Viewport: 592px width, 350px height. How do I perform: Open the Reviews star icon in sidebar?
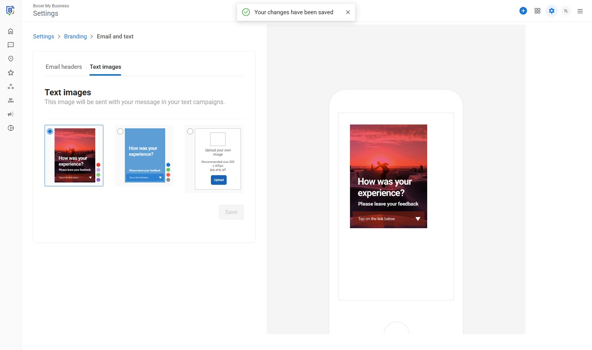(11, 73)
